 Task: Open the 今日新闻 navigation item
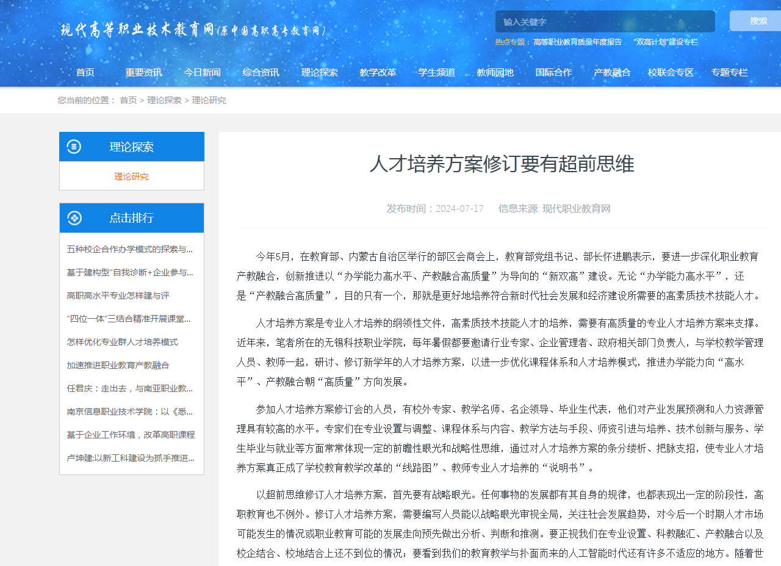[x=203, y=72]
